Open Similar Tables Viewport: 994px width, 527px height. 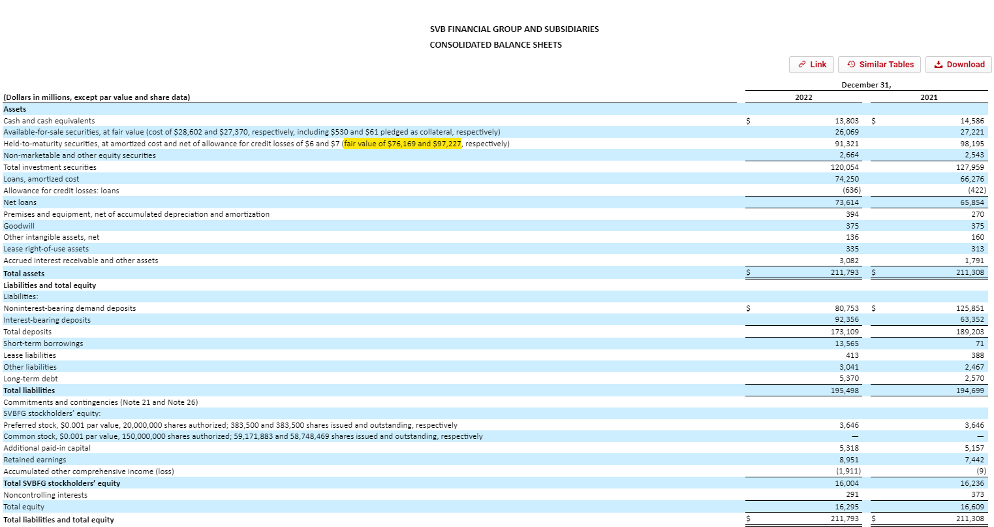(880, 65)
